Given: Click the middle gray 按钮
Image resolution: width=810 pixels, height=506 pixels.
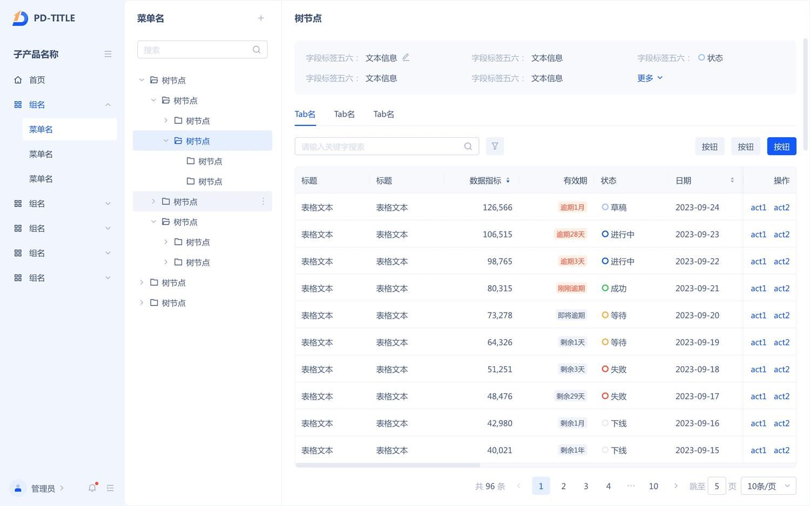Looking at the screenshot, I should click(746, 146).
